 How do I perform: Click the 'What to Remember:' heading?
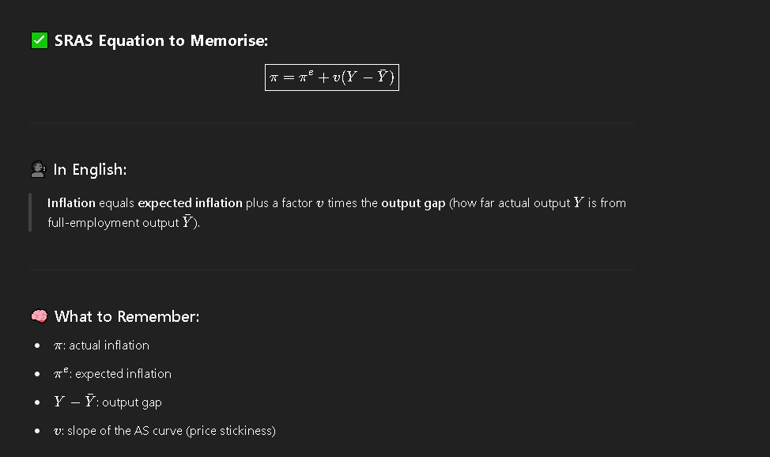click(x=126, y=316)
